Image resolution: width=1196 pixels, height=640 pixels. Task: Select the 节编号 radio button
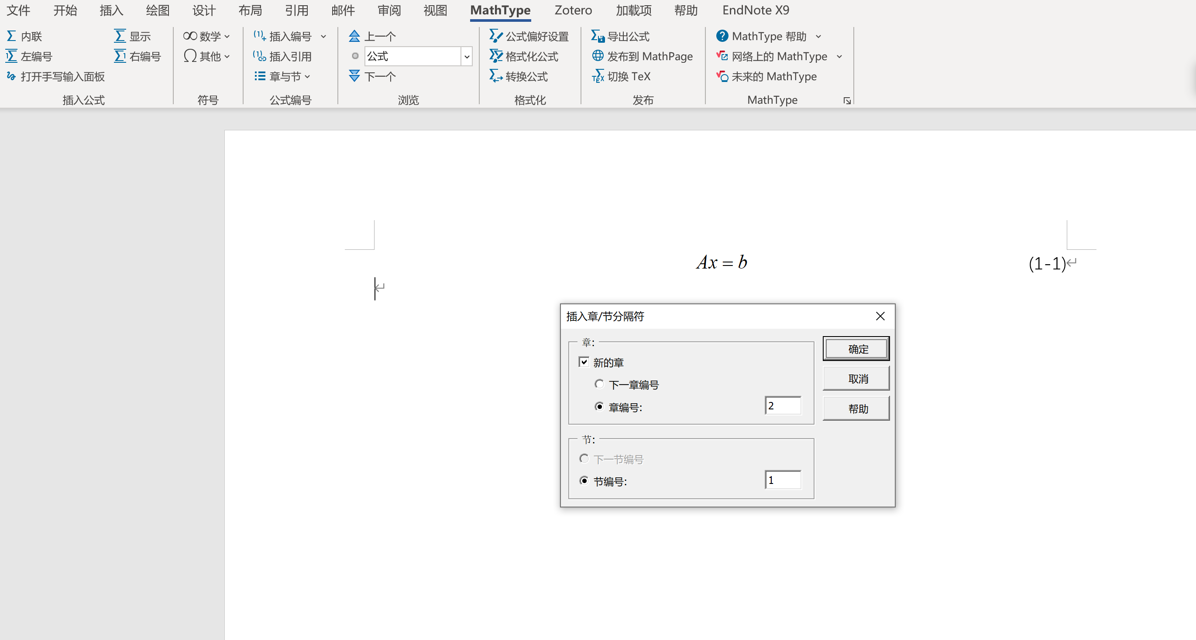pos(584,481)
